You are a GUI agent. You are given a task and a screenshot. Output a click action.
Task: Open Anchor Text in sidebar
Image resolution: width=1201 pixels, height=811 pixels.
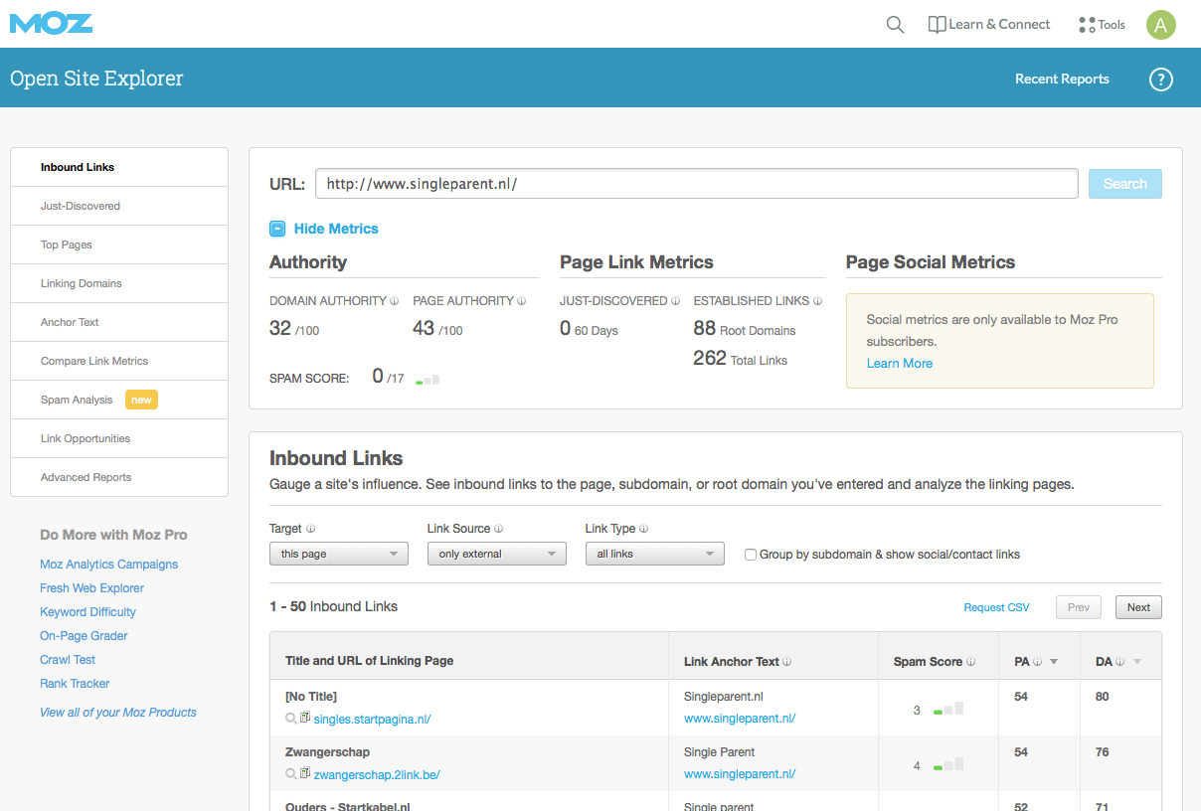[119, 322]
